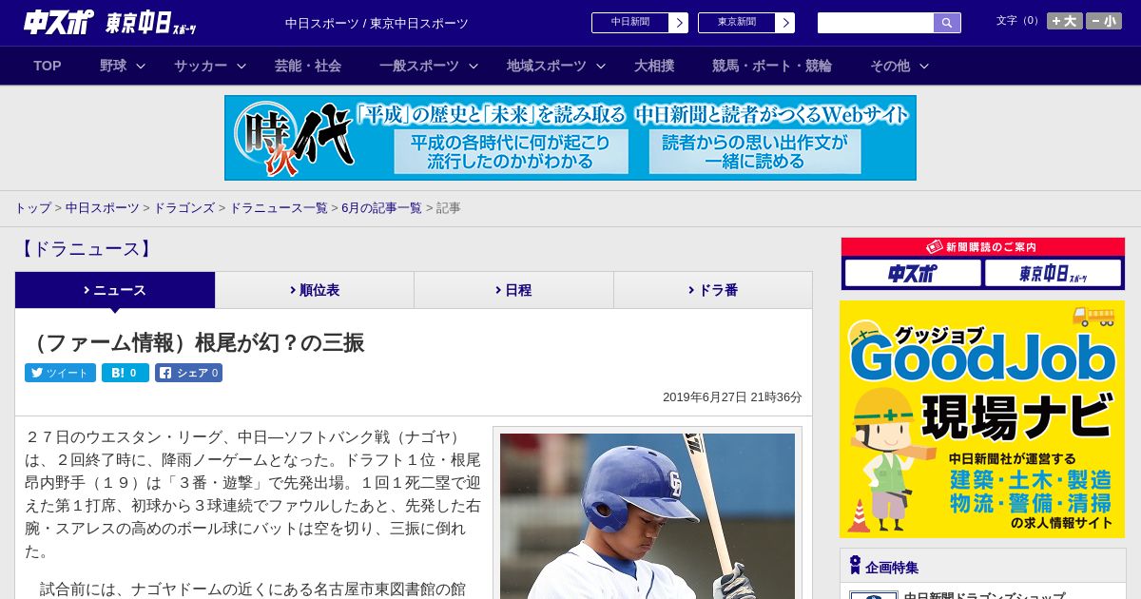This screenshot has height=599, width=1141.
Task: Open the 新聞購読のご案内 header link
Action: [x=982, y=247]
